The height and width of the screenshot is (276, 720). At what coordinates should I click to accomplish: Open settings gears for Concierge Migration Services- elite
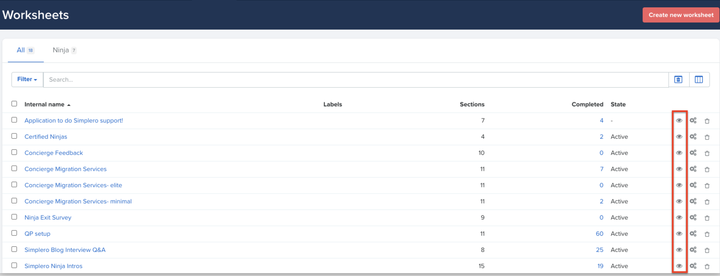(693, 185)
